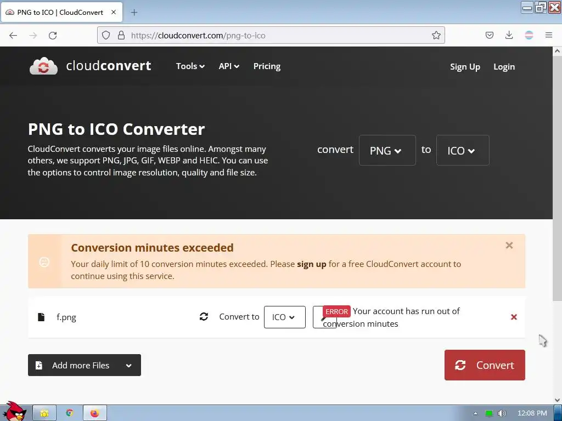
Task: Click the f.png file name
Action: [66, 317]
